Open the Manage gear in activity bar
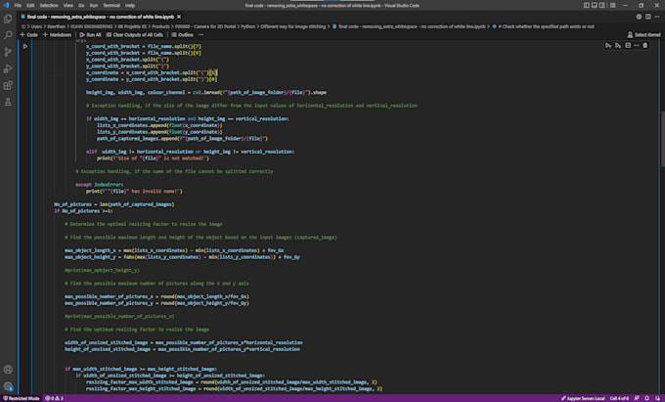Viewport: 665px width, 402px height. point(8,386)
